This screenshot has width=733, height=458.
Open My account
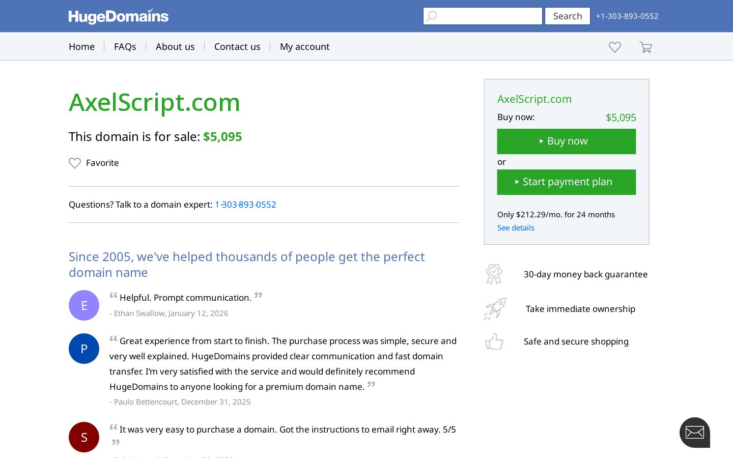tap(305, 46)
